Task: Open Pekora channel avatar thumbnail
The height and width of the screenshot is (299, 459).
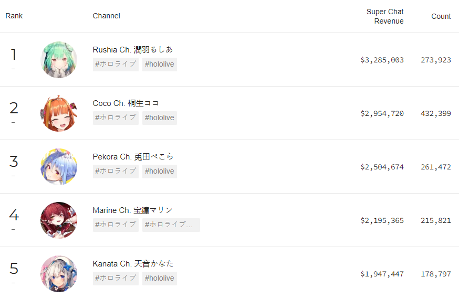Action: (59, 167)
